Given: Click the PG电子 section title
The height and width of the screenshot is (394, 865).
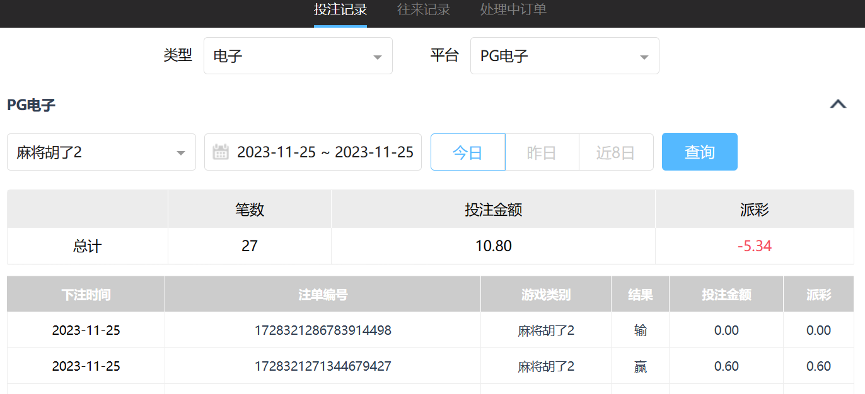Looking at the screenshot, I should tap(32, 105).
